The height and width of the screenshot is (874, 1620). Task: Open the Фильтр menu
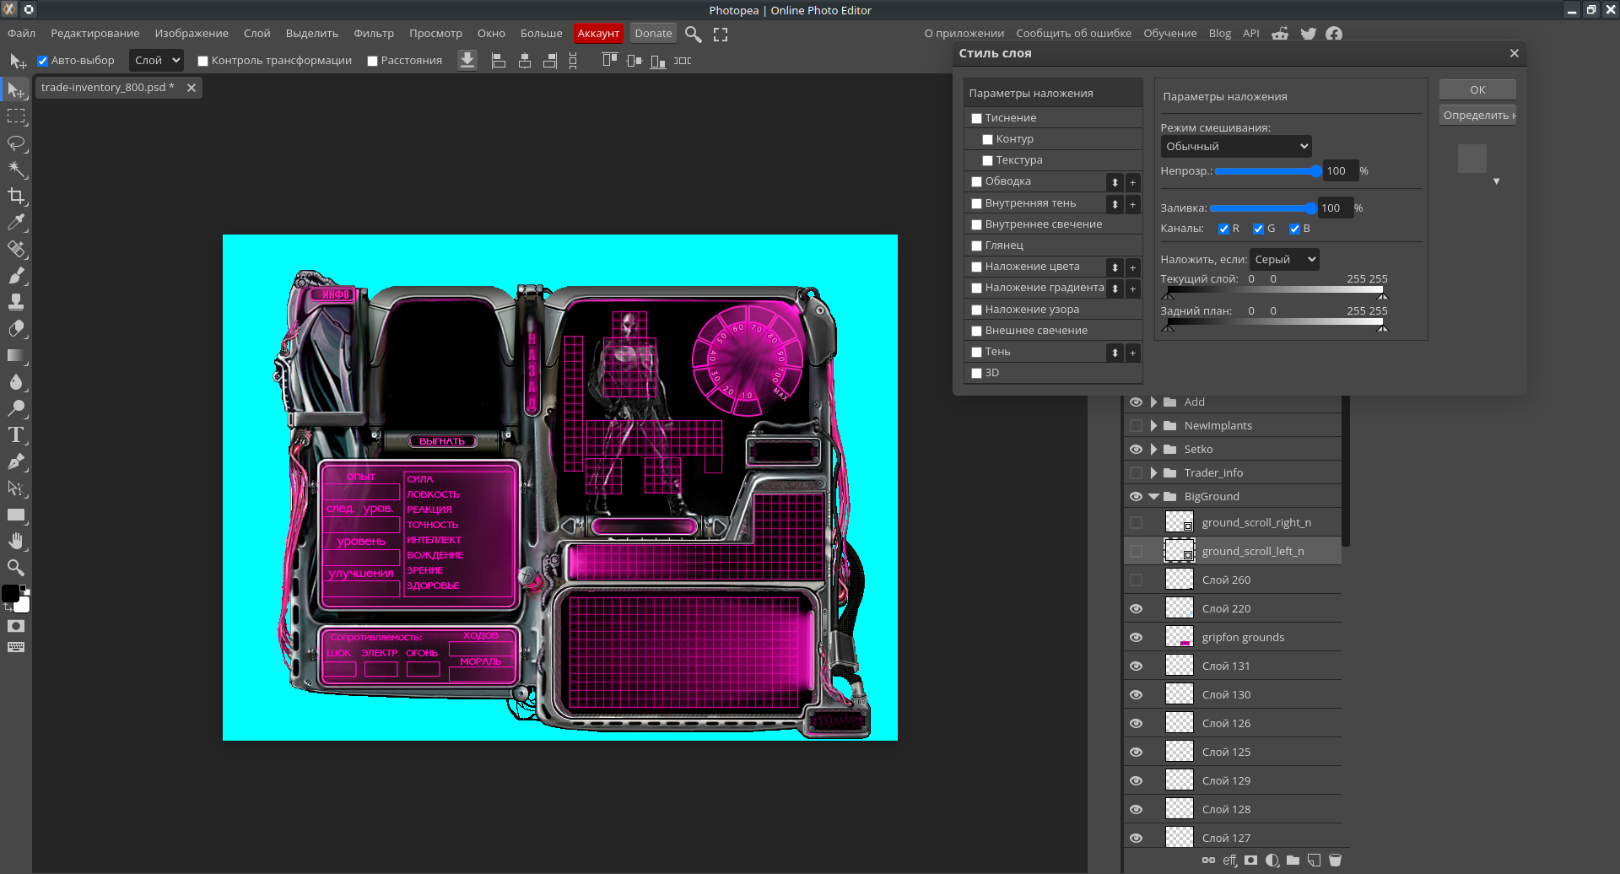pyautogui.click(x=373, y=34)
